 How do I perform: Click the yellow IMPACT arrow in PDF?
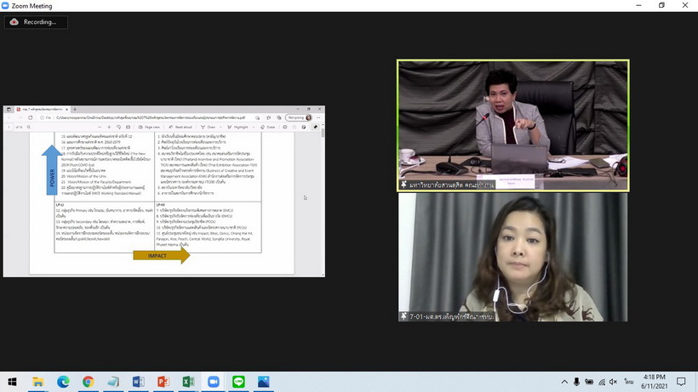tap(161, 256)
